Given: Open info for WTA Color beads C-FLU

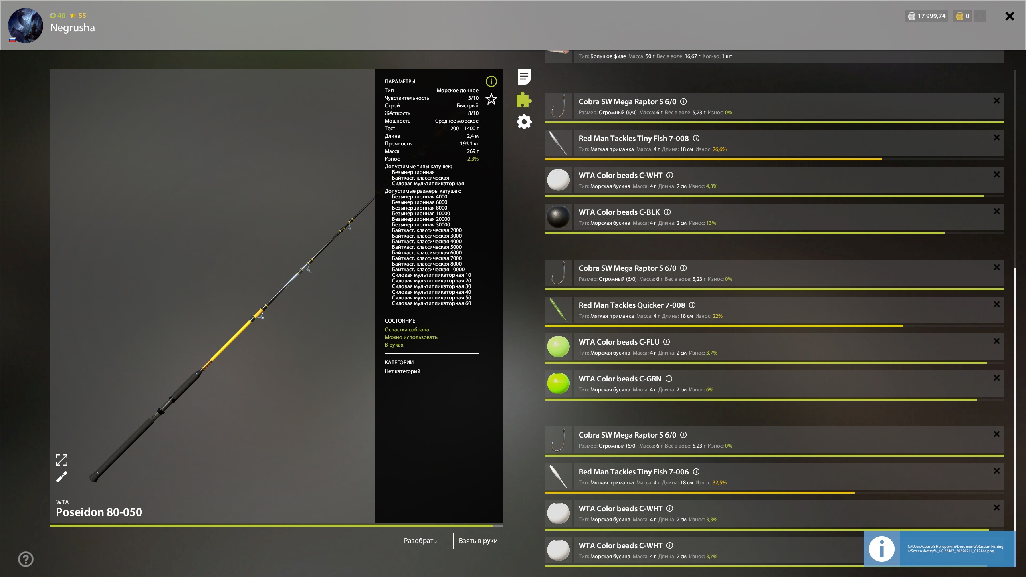Looking at the screenshot, I should point(666,342).
